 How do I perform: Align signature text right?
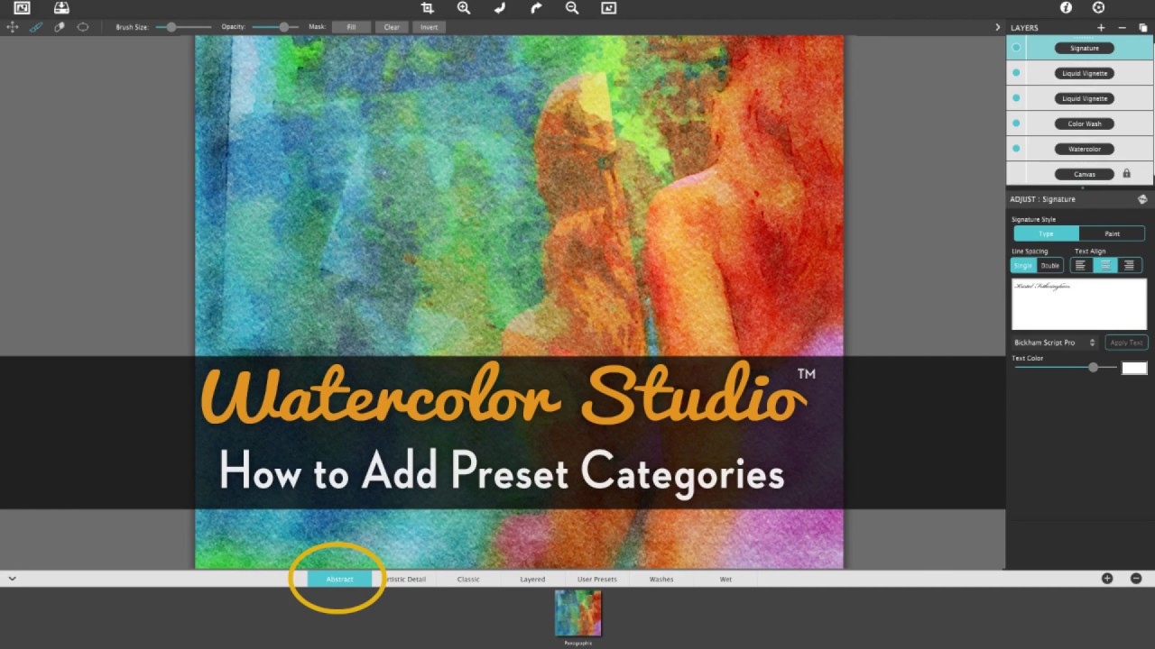(x=1129, y=266)
